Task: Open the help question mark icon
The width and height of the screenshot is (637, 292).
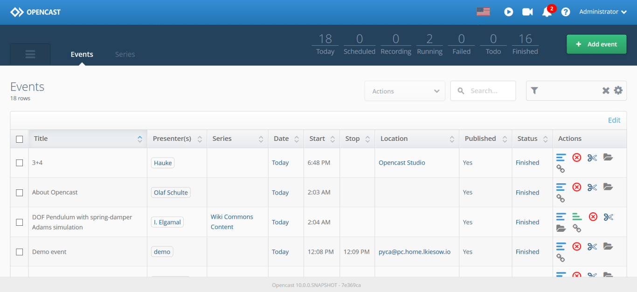Action: click(x=566, y=12)
